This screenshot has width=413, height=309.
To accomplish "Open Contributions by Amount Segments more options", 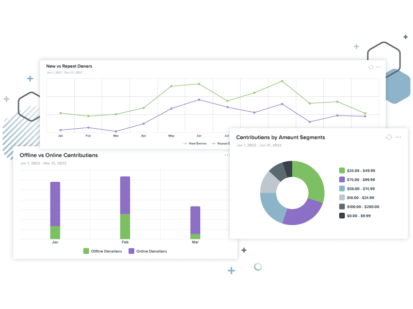I will pos(398,137).
